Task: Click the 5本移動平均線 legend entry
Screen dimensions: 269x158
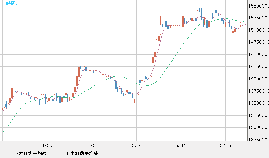Action: (x=26, y=153)
